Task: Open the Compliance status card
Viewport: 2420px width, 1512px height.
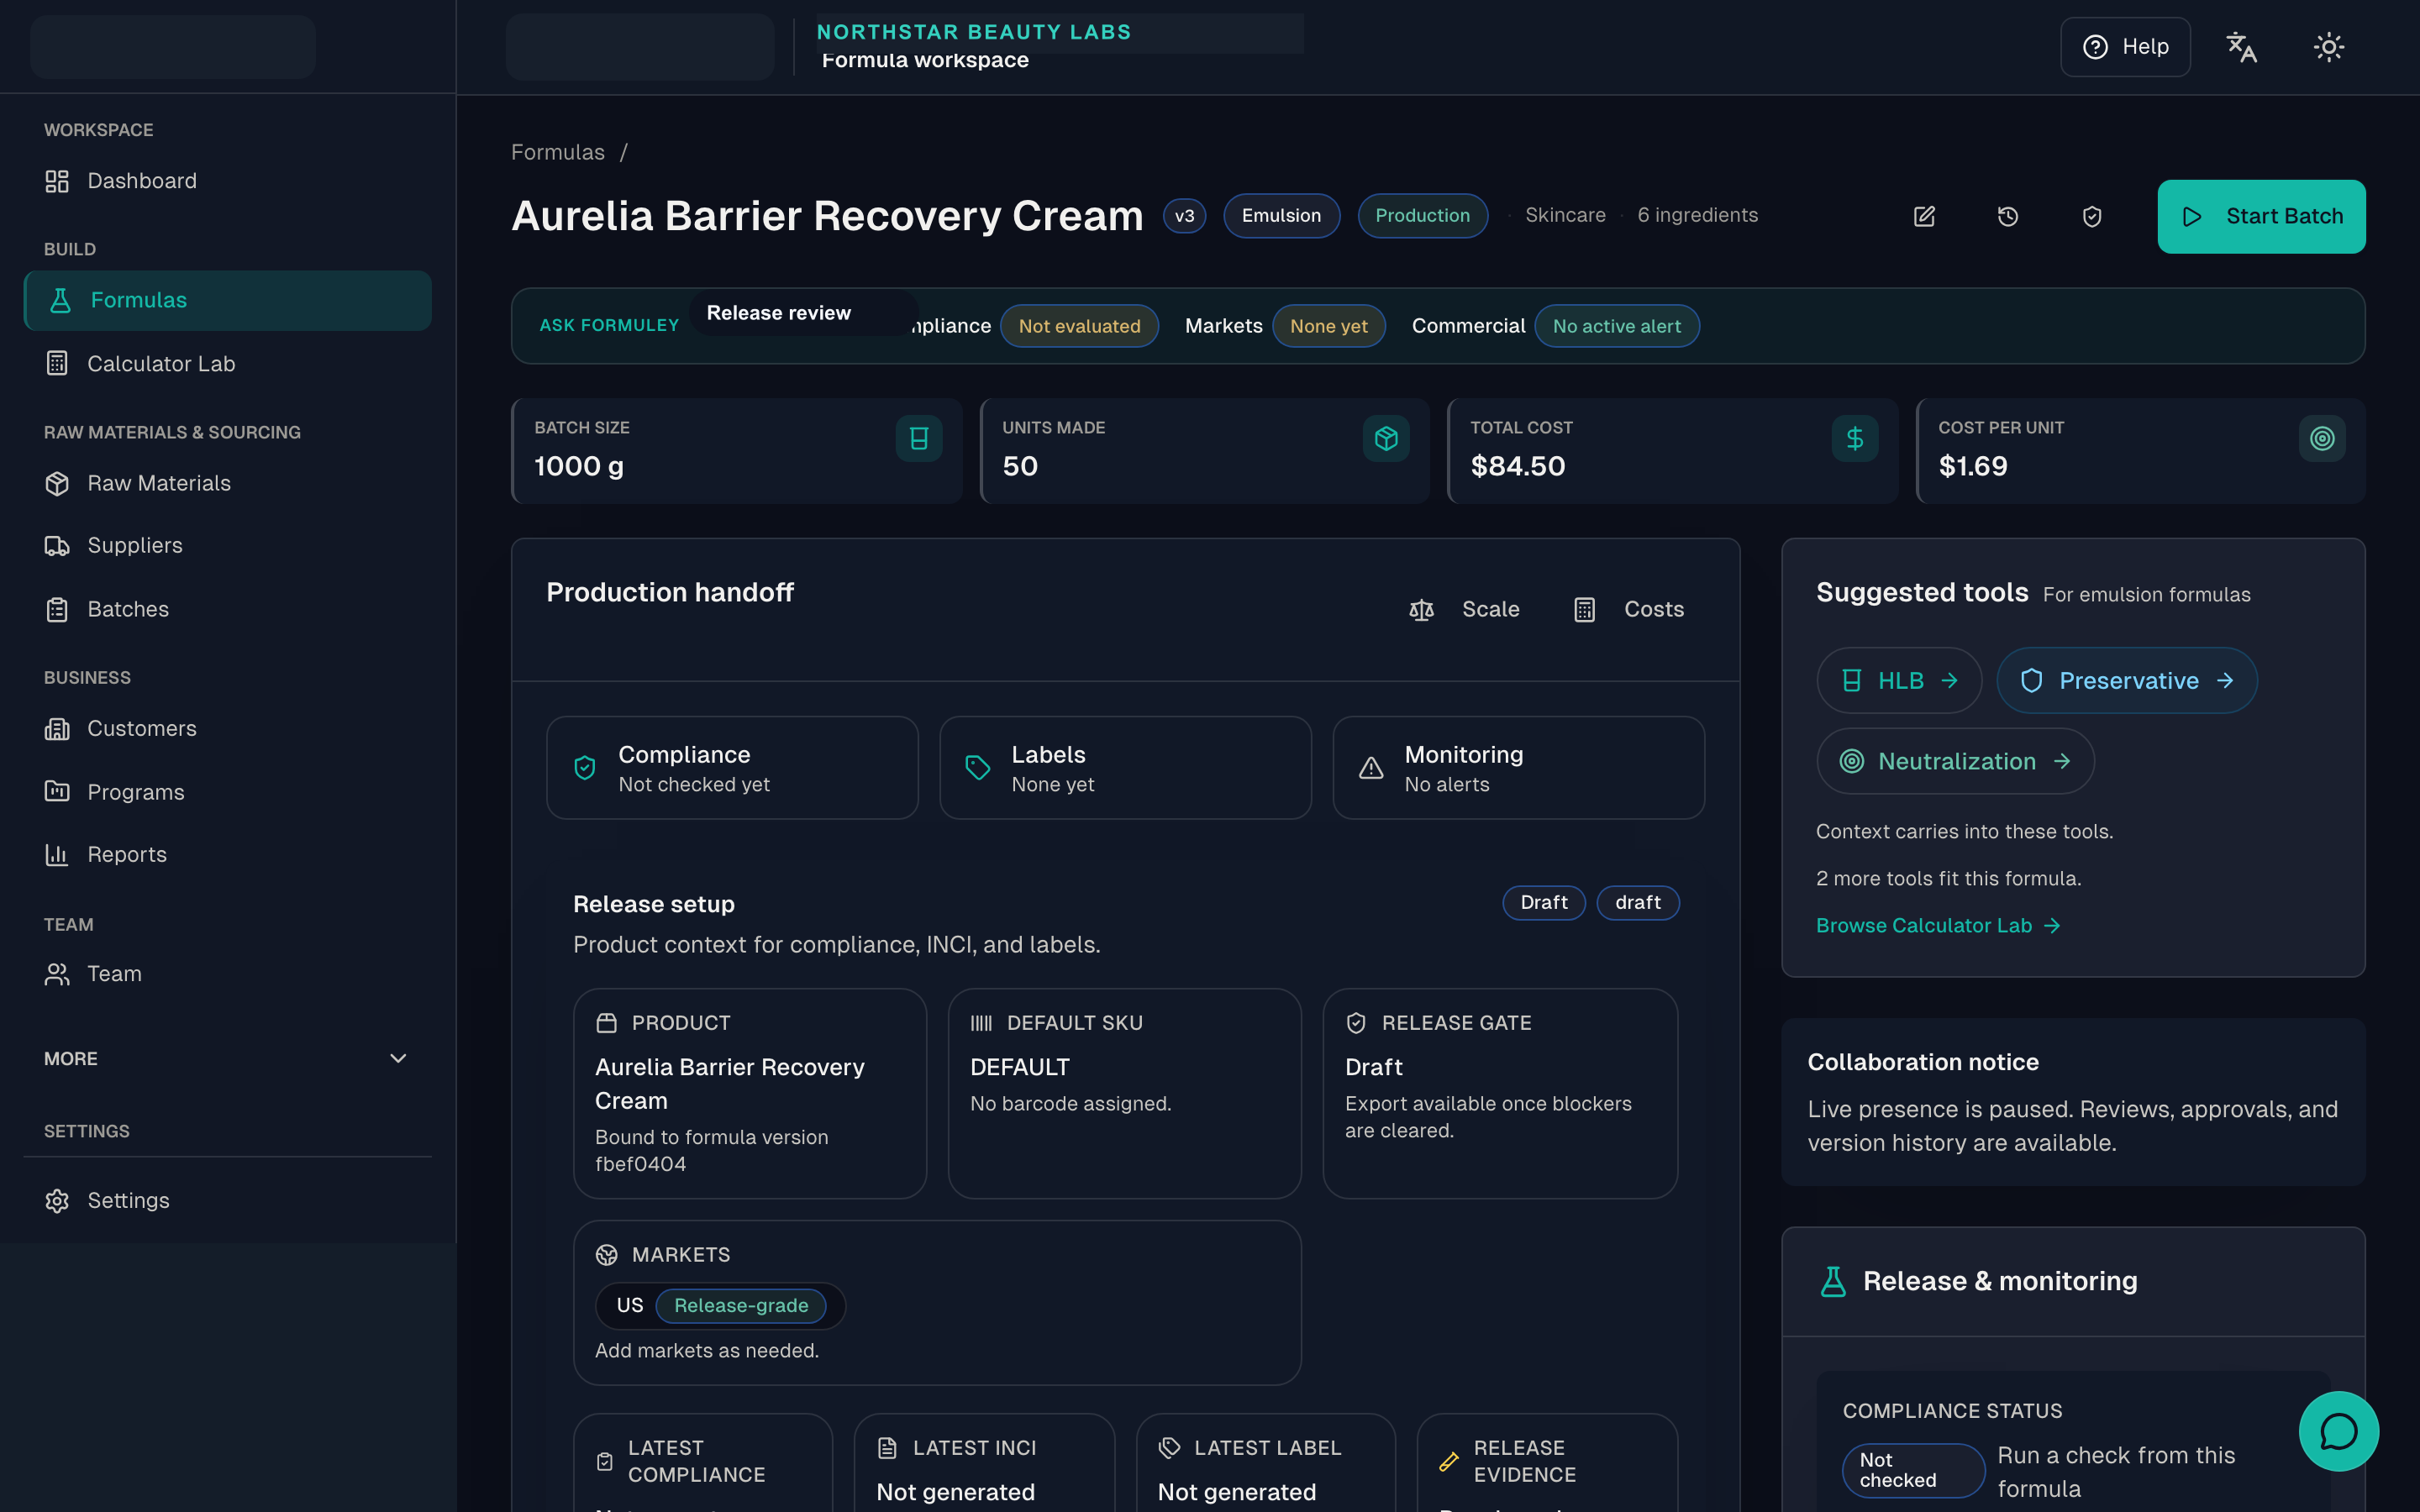Action: coord(732,768)
